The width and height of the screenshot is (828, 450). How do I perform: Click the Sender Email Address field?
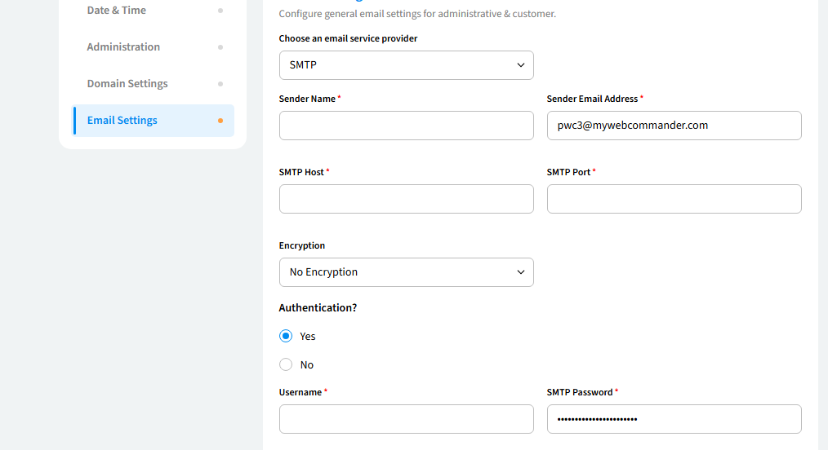tap(674, 126)
